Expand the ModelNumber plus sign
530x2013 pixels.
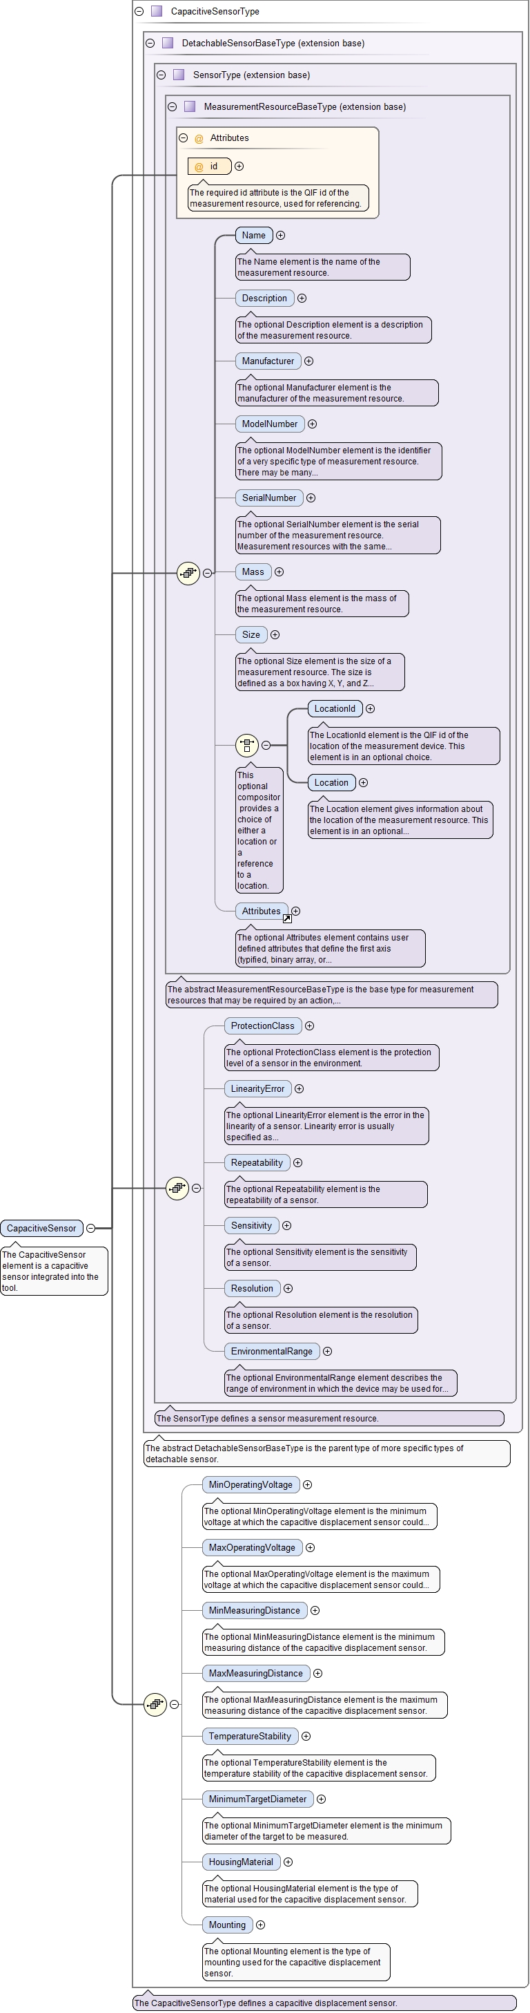pos(312,424)
